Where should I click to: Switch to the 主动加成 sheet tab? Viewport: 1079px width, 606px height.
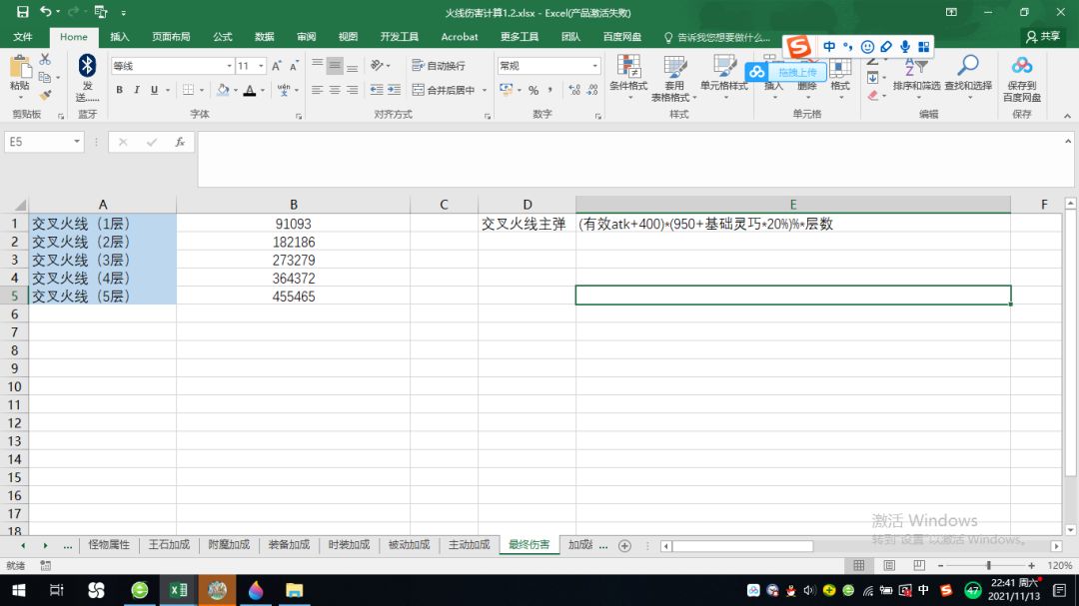pyautogui.click(x=469, y=545)
